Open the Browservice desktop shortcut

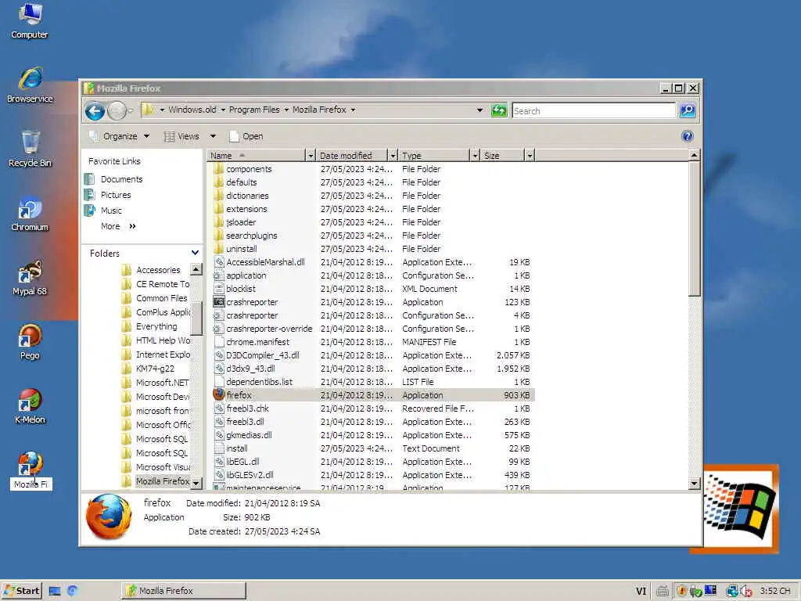click(30, 85)
